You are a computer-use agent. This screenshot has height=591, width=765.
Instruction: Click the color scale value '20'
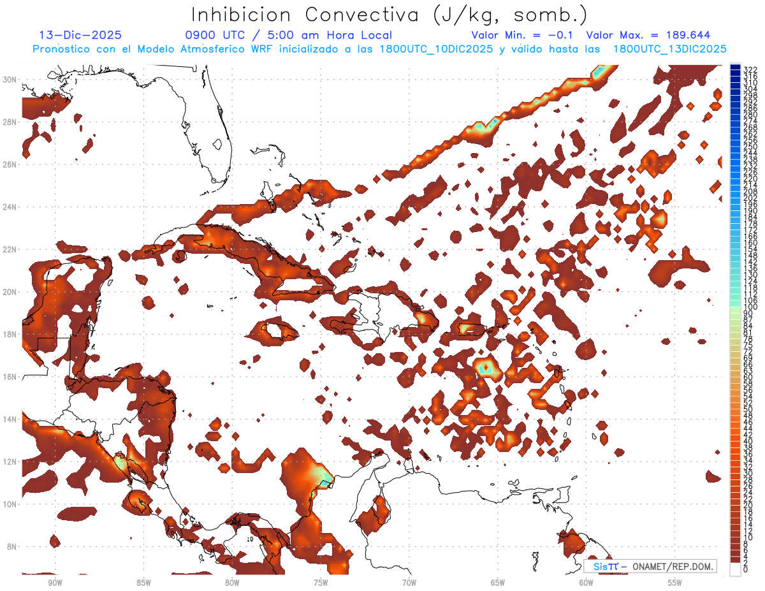point(748,506)
